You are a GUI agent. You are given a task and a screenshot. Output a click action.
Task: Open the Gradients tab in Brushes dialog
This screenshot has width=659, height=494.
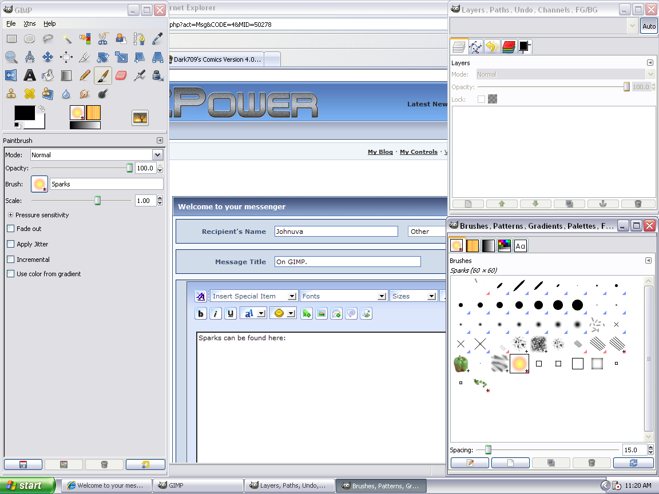[x=488, y=245]
